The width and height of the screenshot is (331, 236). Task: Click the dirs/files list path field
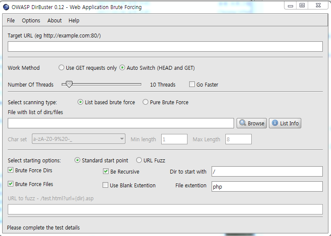pos(121,123)
